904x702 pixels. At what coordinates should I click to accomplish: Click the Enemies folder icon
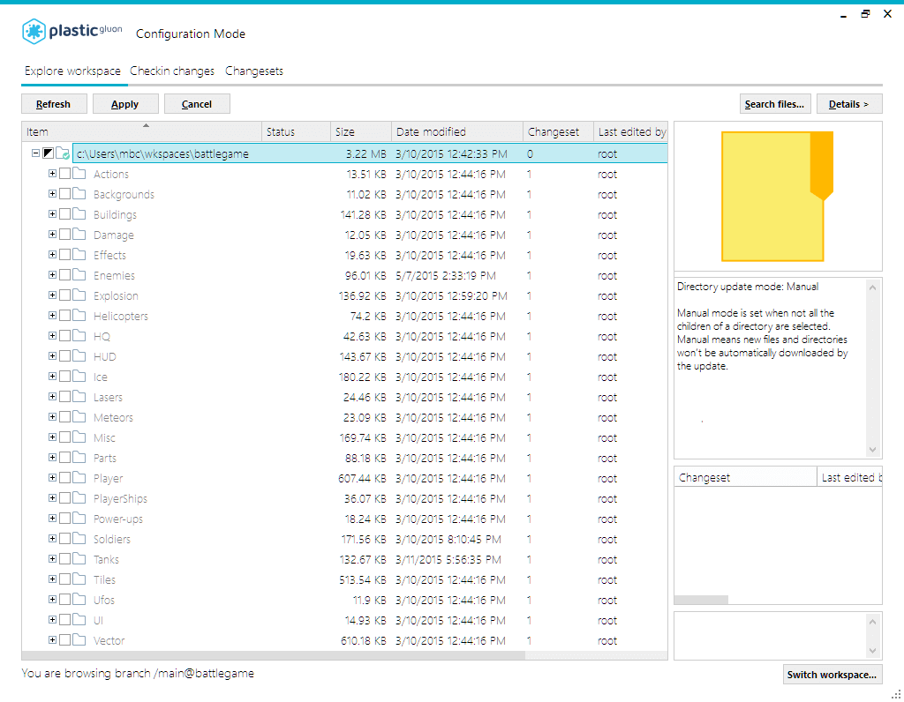(x=79, y=275)
